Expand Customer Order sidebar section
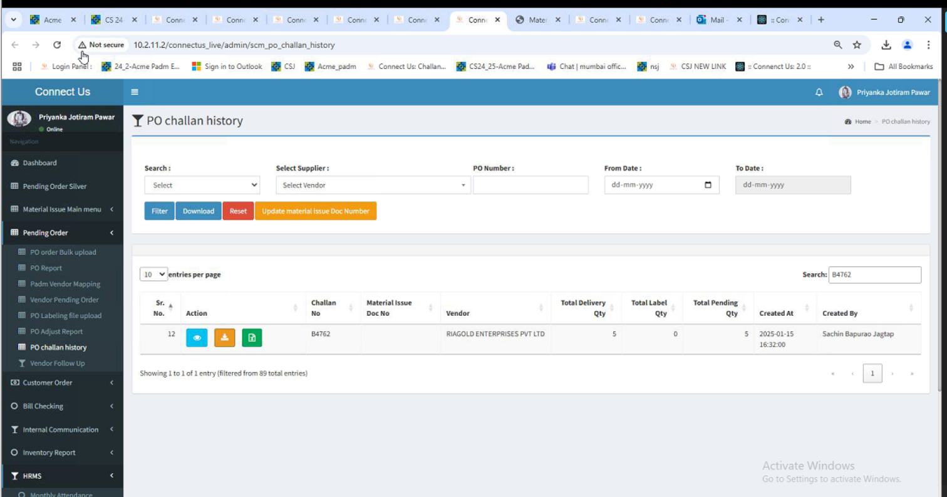Viewport: 947px width, 497px height. click(x=62, y=382)
